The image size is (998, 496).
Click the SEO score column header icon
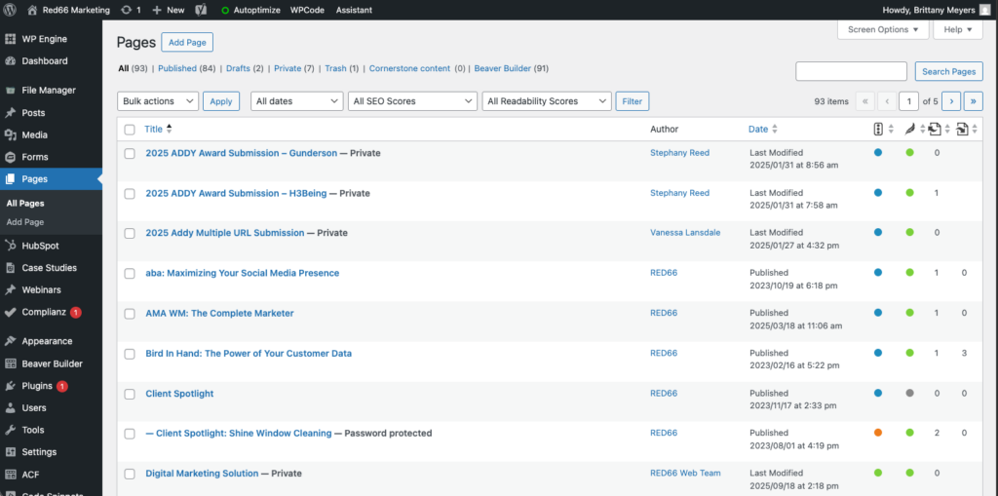click(x=878, y=129)
